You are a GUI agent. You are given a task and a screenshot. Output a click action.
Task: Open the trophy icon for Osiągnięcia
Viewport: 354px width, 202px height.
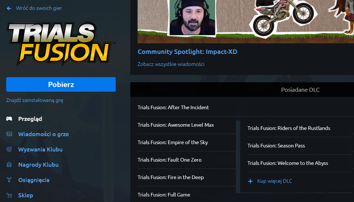pos(9,180)
